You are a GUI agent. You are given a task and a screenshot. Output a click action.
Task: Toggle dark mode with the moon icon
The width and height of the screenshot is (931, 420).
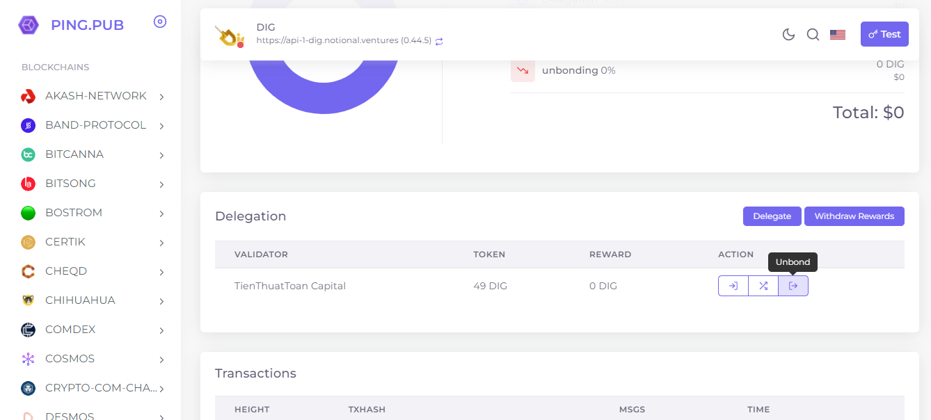pos(788,35)
